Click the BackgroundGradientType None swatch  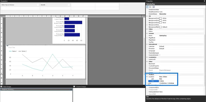160,23
